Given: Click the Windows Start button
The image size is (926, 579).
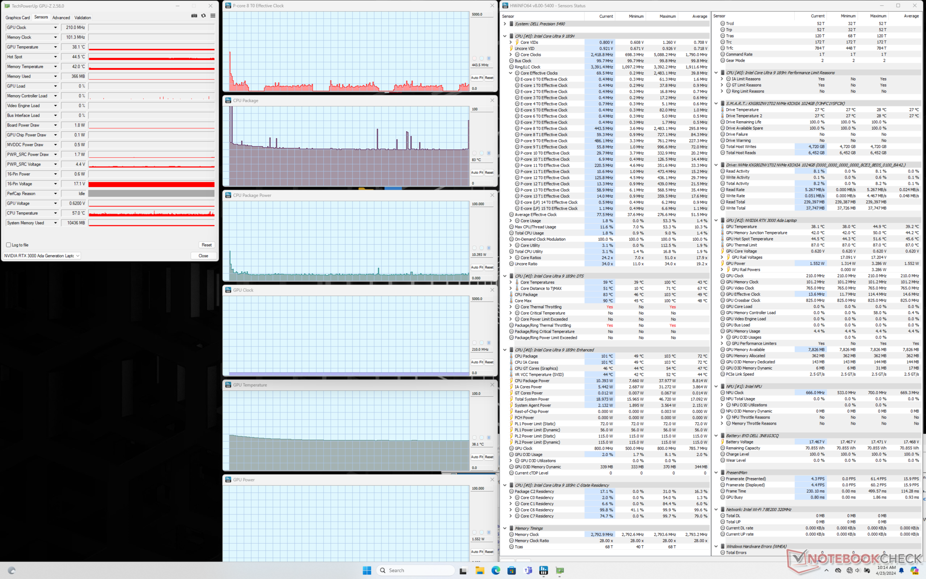Looking at the screenshot, I should (x=367, y=570).
